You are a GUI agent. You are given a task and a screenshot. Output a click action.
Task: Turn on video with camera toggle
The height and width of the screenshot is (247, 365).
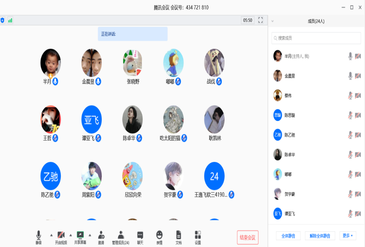pyautogui.click(x=61, y=235)
